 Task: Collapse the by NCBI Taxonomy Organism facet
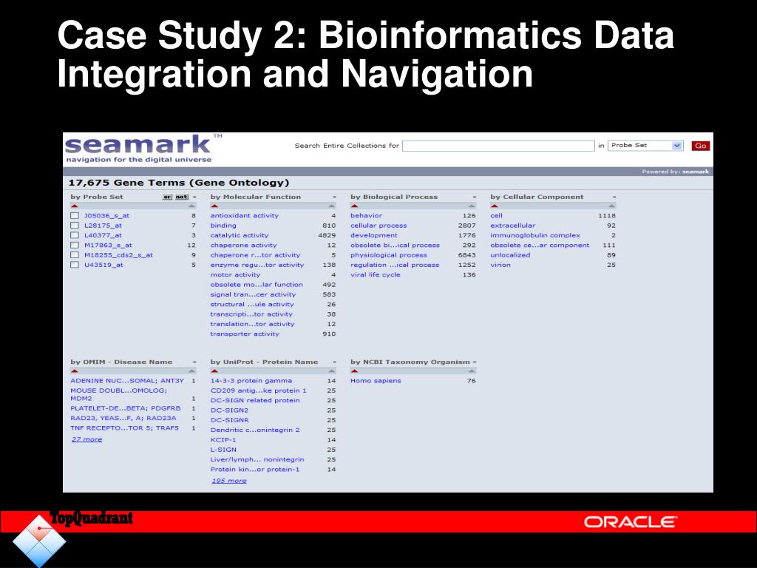tap(475, 362)
